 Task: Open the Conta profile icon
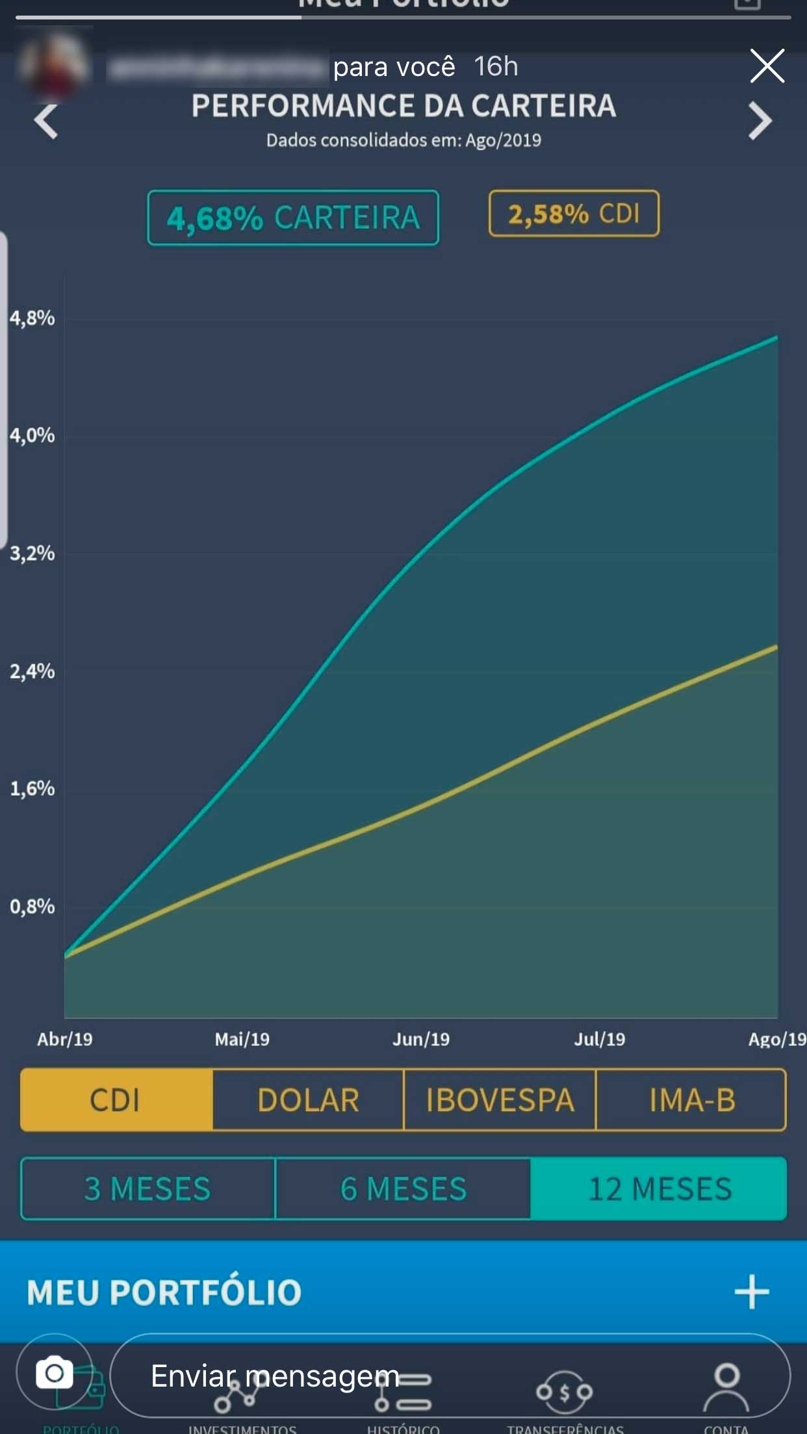(726, 1390)
